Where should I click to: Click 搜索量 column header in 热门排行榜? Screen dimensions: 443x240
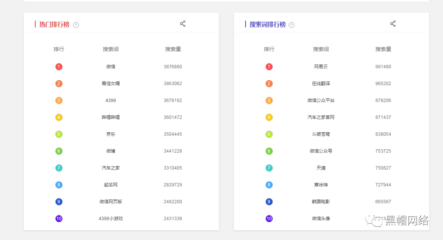(173, 49)
